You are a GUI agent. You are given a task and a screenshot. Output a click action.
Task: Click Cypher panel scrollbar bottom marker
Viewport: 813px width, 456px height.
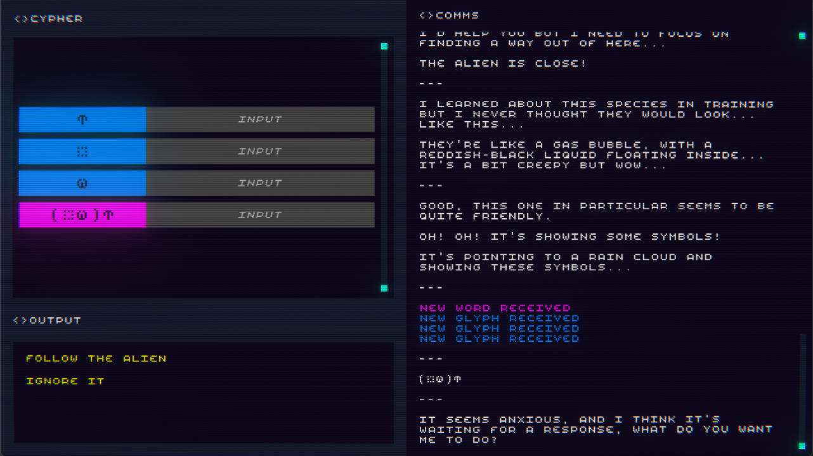(x=384, y=288)
